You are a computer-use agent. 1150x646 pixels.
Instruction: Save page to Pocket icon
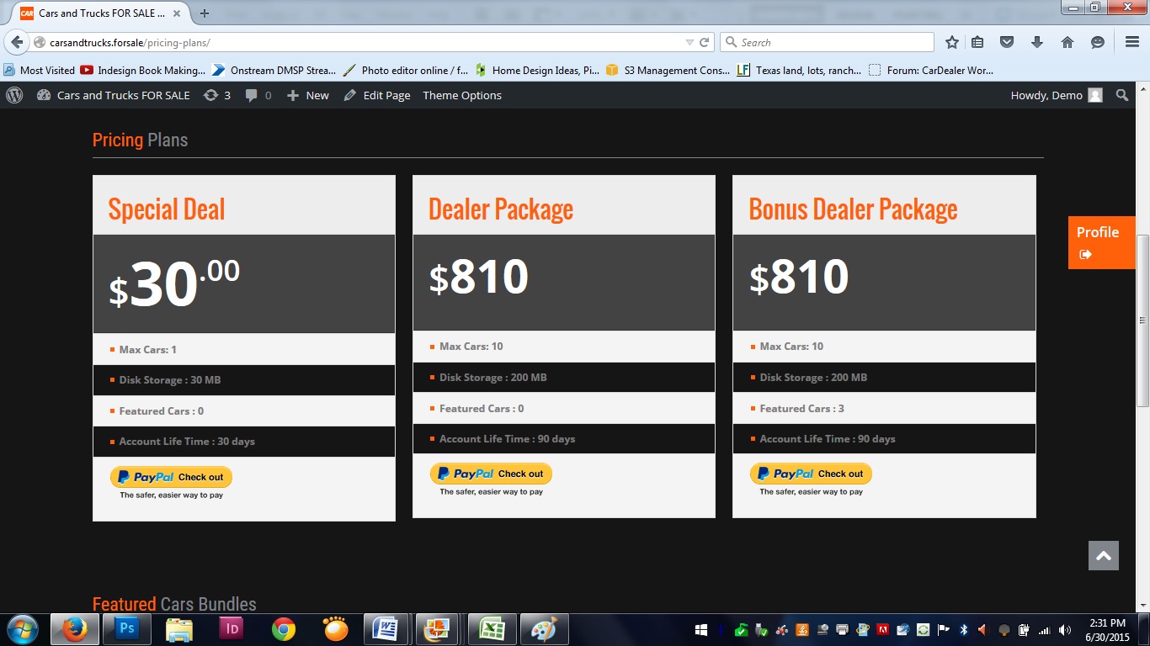tap(1007, 42)
